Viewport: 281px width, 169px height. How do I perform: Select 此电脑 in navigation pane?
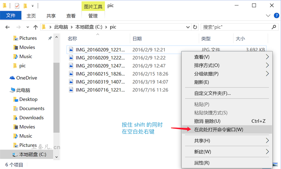(x=20, y=90)
